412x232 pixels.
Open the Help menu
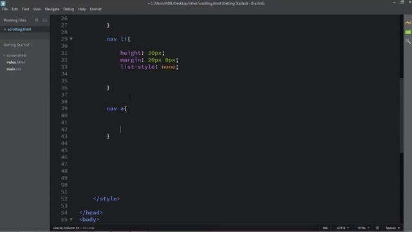(82, 9)
